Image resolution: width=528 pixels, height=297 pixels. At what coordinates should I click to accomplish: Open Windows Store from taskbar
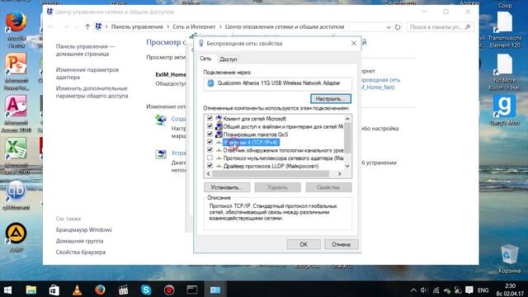coord(54,290)
